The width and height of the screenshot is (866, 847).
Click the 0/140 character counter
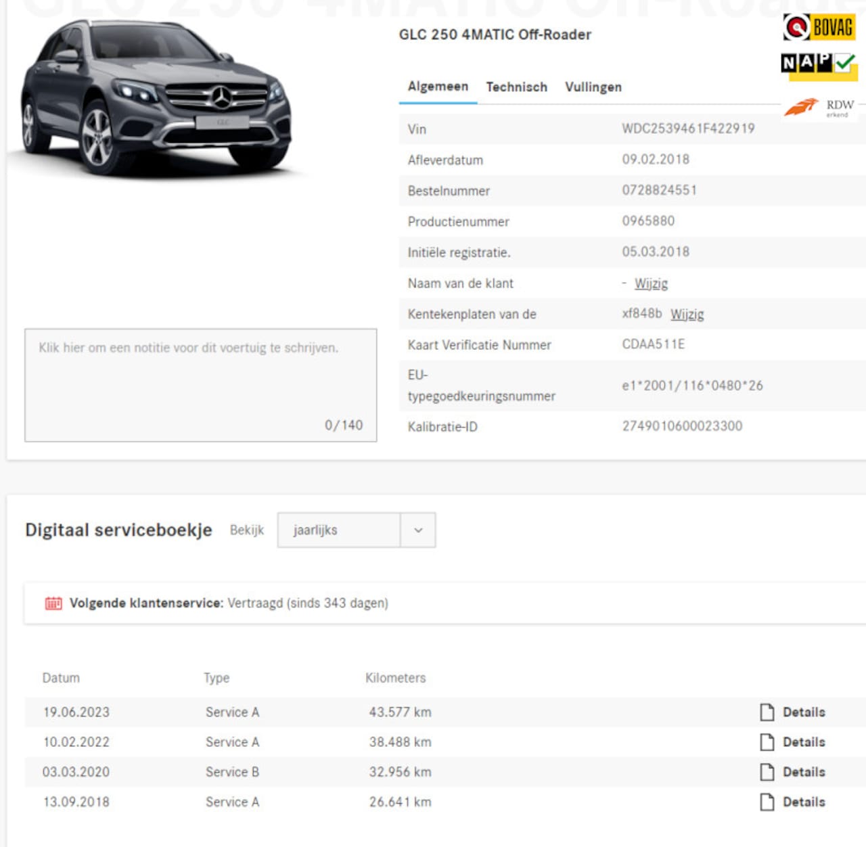click(344, 425)
